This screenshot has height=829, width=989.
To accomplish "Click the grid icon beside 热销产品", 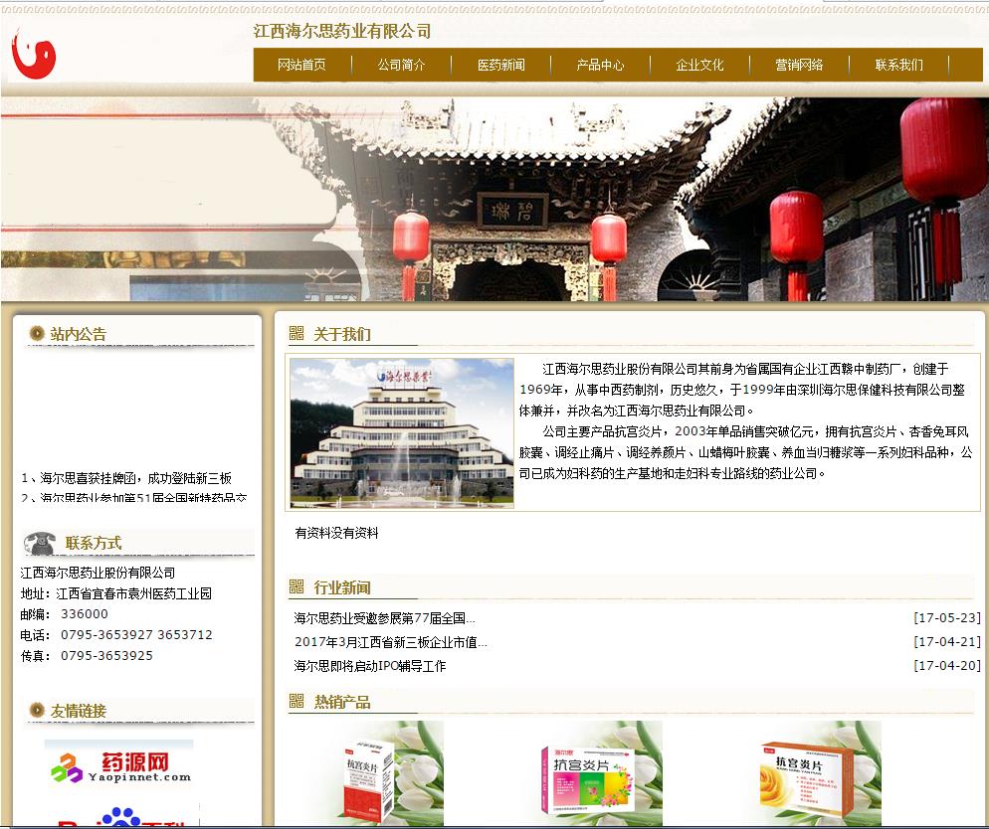I will 297,701.
